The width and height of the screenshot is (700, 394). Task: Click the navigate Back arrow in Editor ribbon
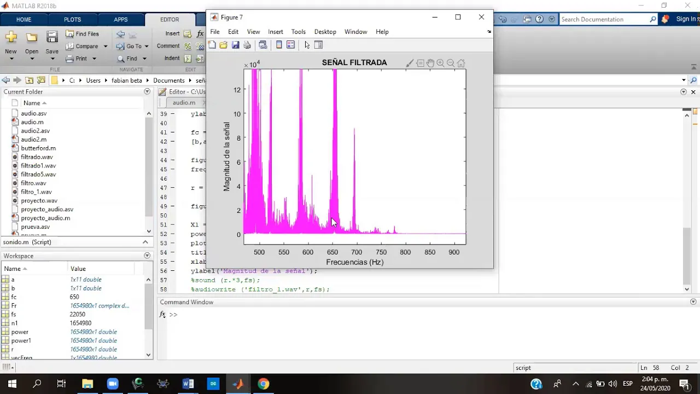click(x=120, y=34)
